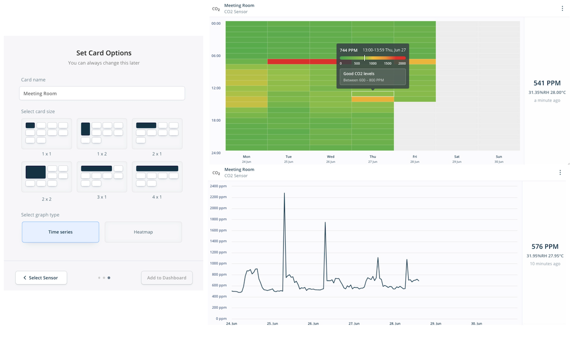Click the Card name input field
The height and width of the screenshot is (338, 570).
click(102, 93)
